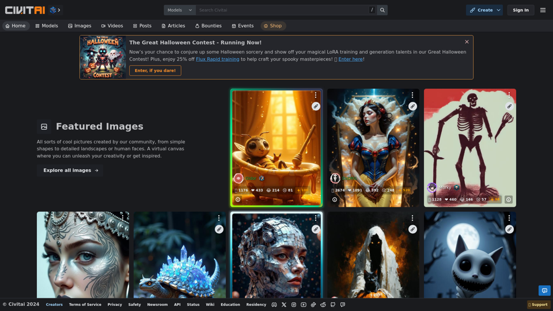Open the X (Twitter) link in the footer
This screenshot has width=553, height=311.
(x=284, y=305)
